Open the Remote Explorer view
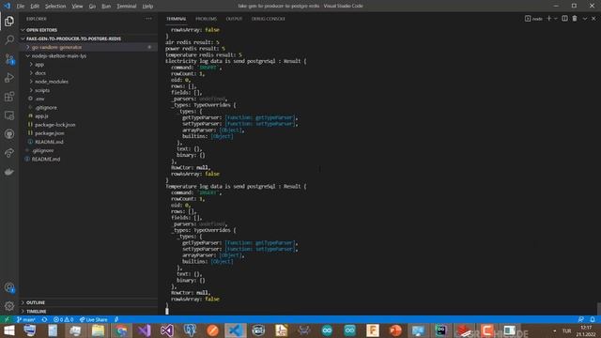This screenshot has height=338, width=601. point(9,115)
